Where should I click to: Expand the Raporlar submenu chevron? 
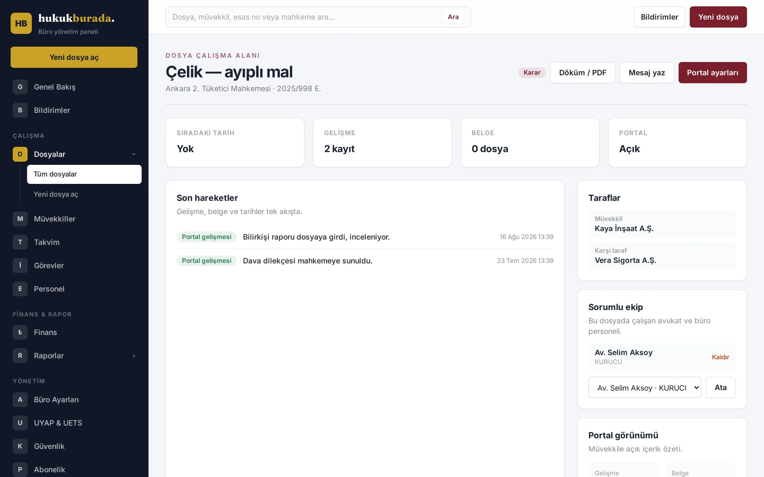134,356
